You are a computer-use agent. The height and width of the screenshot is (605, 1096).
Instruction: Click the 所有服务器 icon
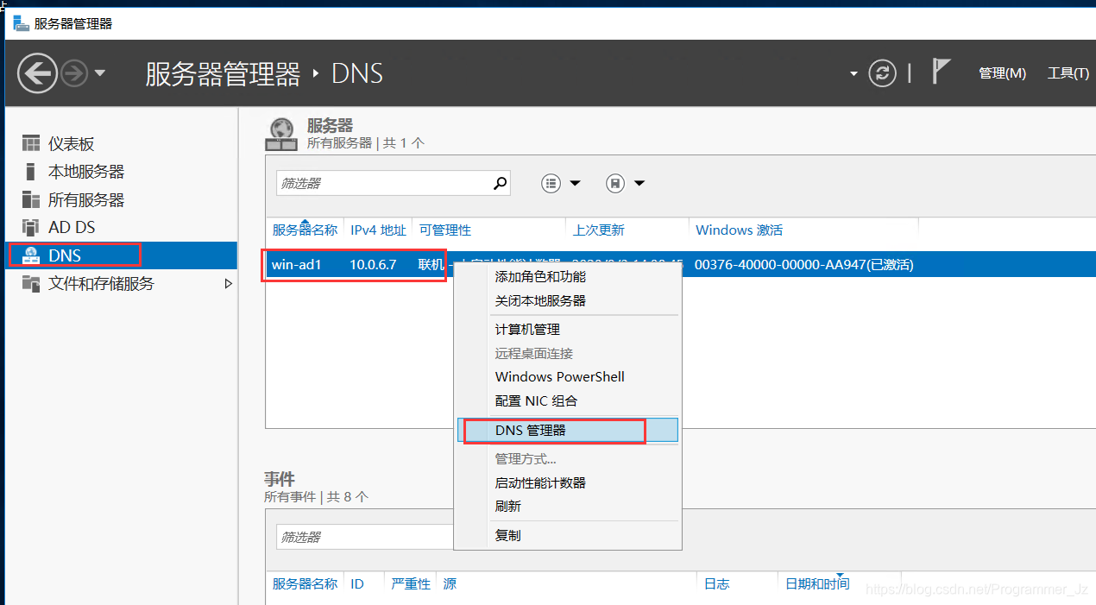tap(31, 199)
